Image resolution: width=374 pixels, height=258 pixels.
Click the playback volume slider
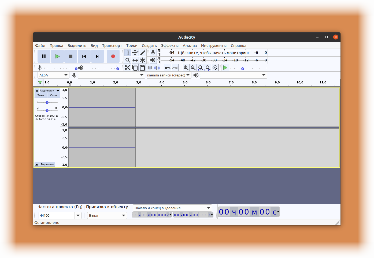[102, 68]
